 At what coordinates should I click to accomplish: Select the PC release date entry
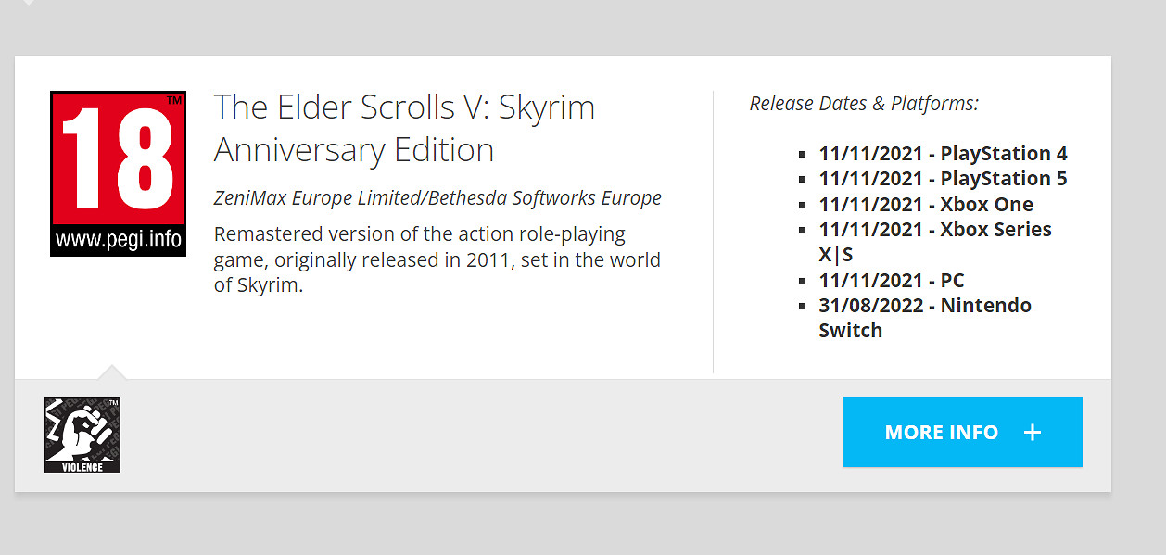pos(892,280)
